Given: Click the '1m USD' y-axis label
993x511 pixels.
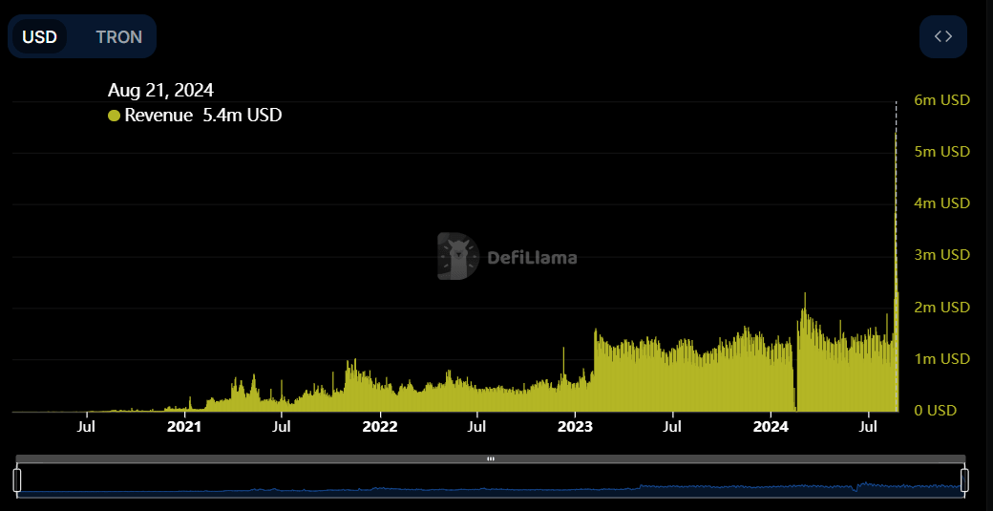Looking at the screenshot, I should (941, 359).
